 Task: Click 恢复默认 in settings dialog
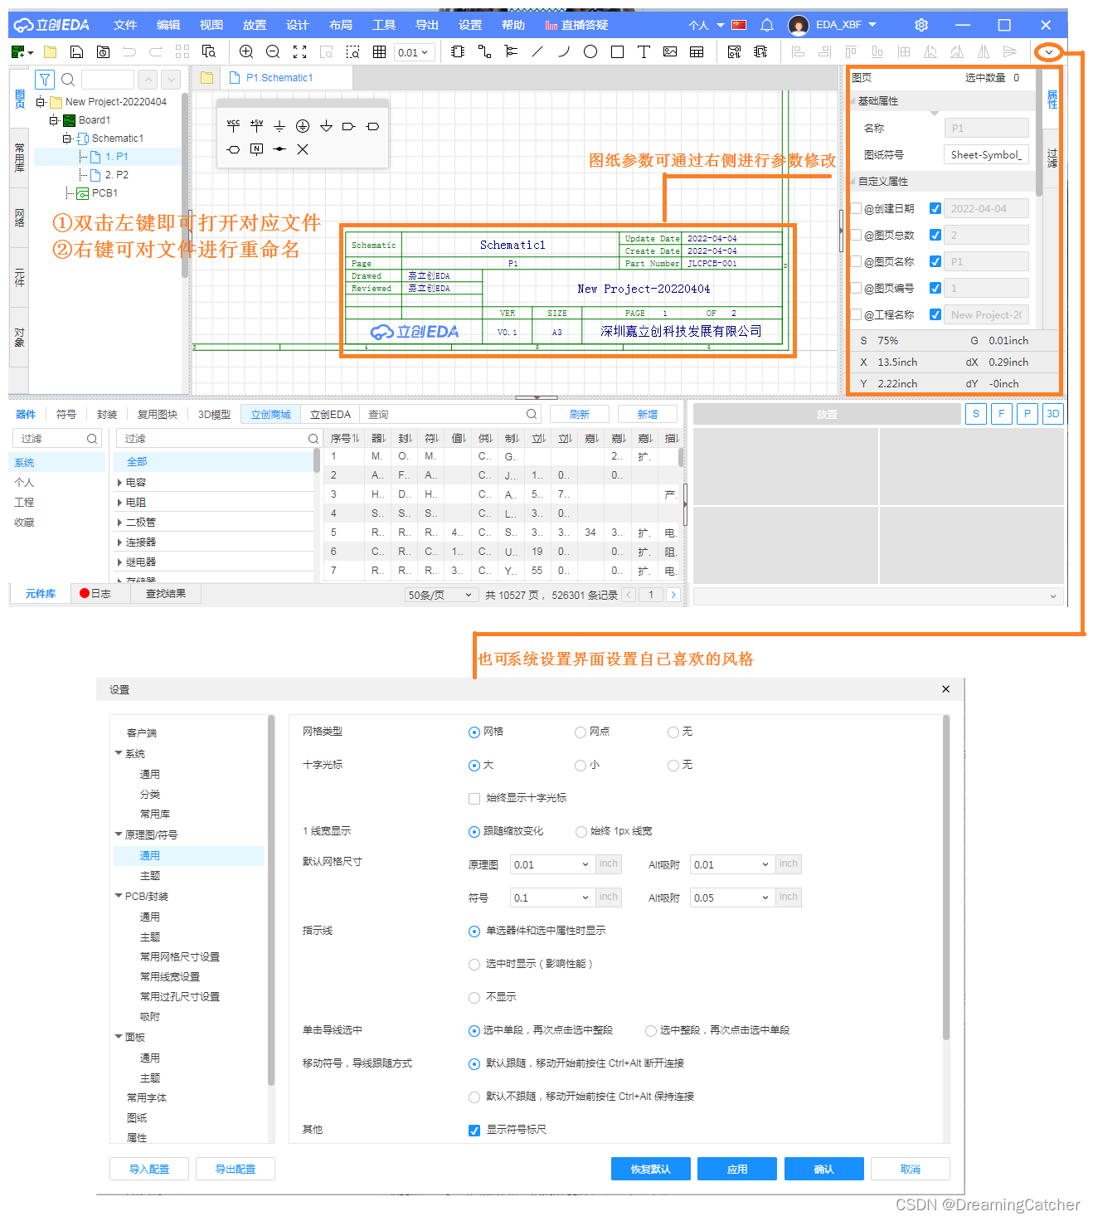click(x=650, y=1169)
